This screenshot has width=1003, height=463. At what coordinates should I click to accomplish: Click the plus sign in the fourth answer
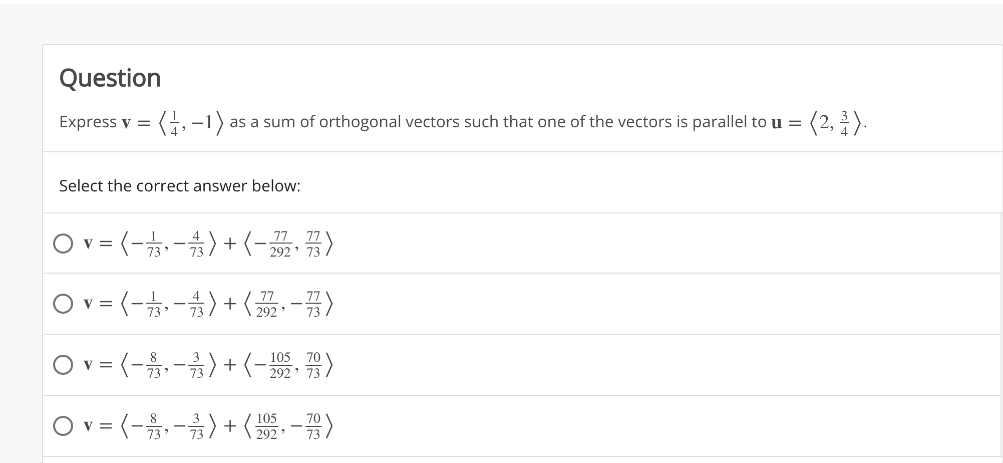click(230, 426)
